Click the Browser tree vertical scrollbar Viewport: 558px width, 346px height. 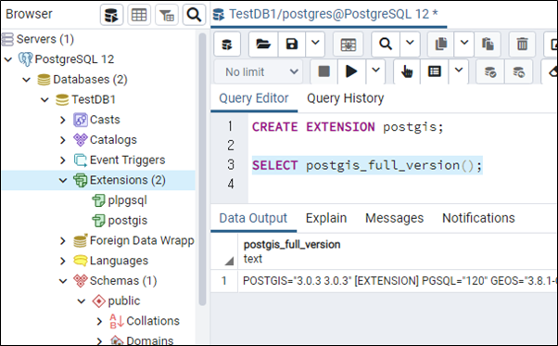(202, 169)
